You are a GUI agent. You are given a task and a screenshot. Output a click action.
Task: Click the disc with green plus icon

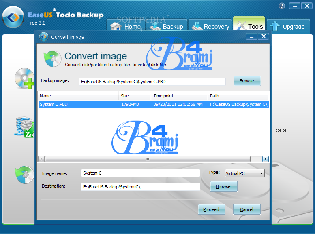click(24, 78)
